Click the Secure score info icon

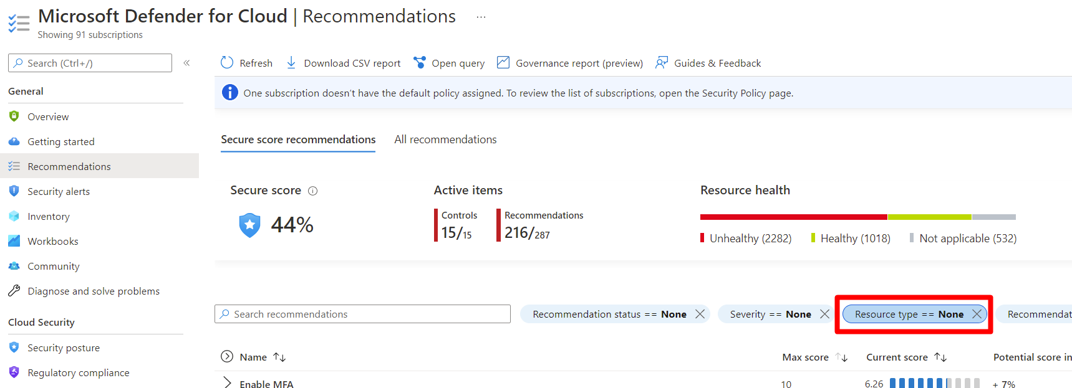pos(313,191)
